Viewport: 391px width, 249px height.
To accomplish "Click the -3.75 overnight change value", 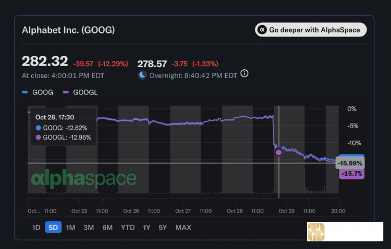I will coord(179,64).
